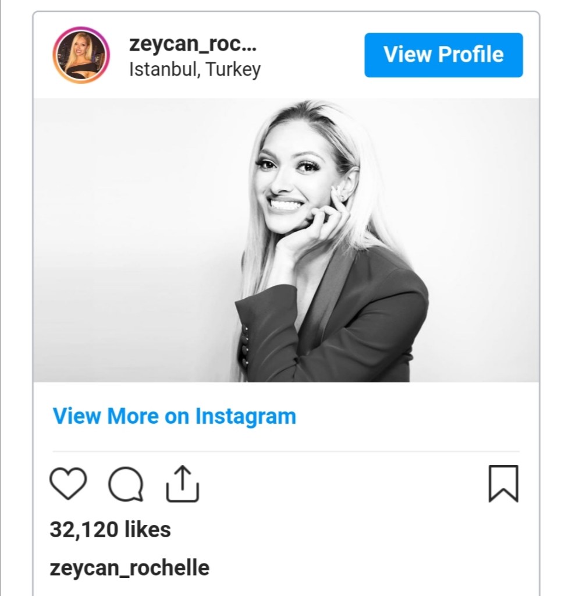
Task: Like the post with the heart icon
Action: (x=68, y=483)
